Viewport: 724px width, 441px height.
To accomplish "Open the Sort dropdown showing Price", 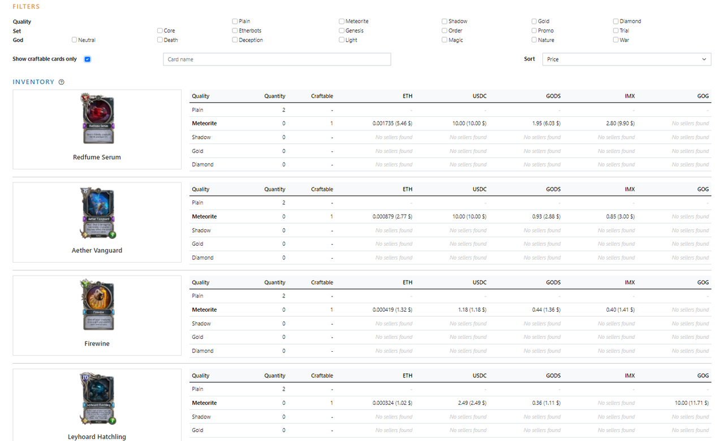I will (x=626, y=59).
